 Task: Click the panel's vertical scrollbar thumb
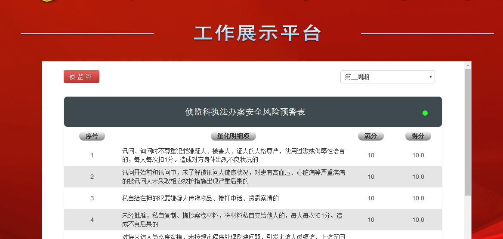(468, 132)
